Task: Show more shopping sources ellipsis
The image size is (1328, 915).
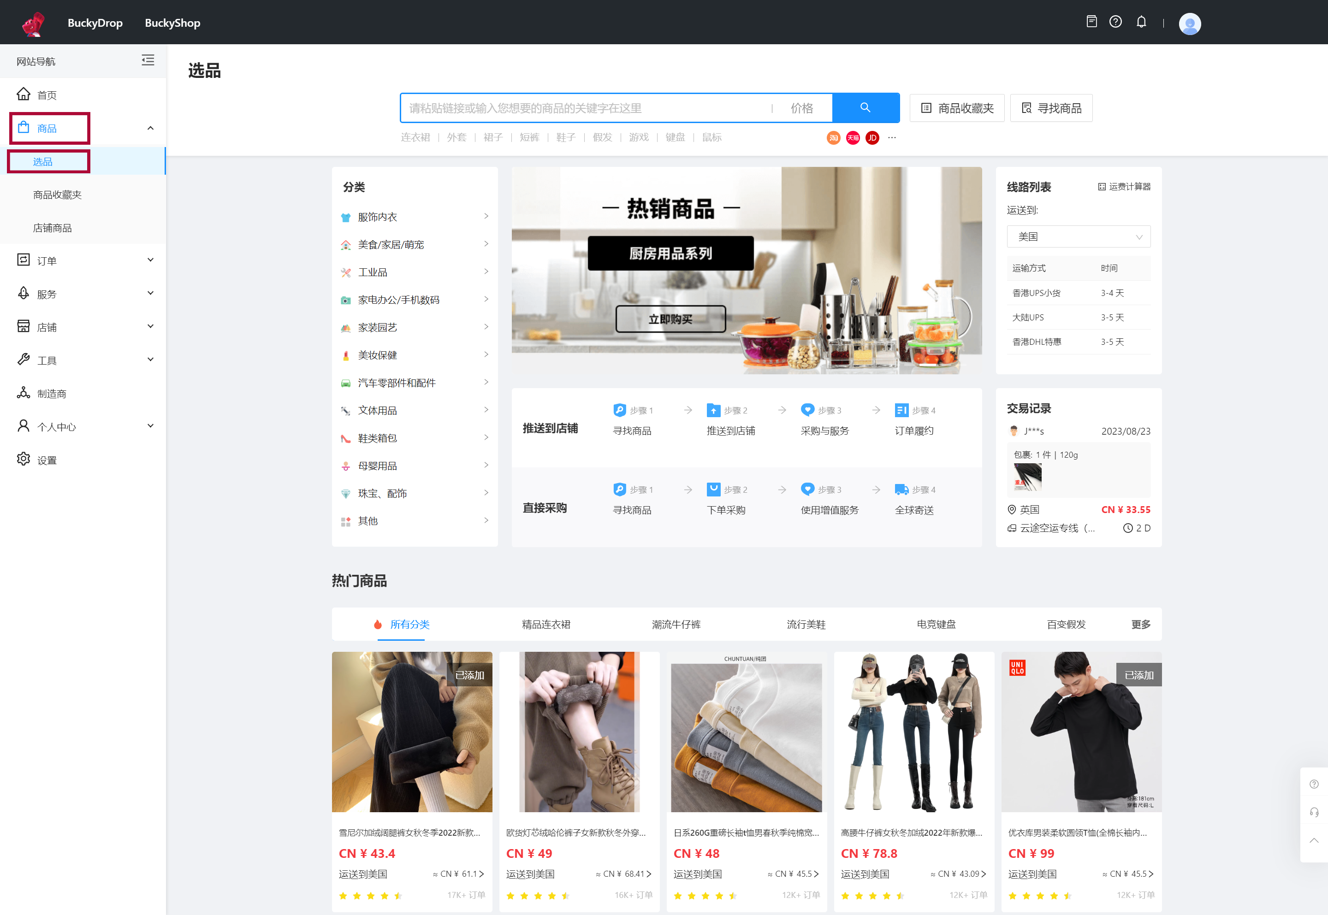Action: click(x=892, y=137)
